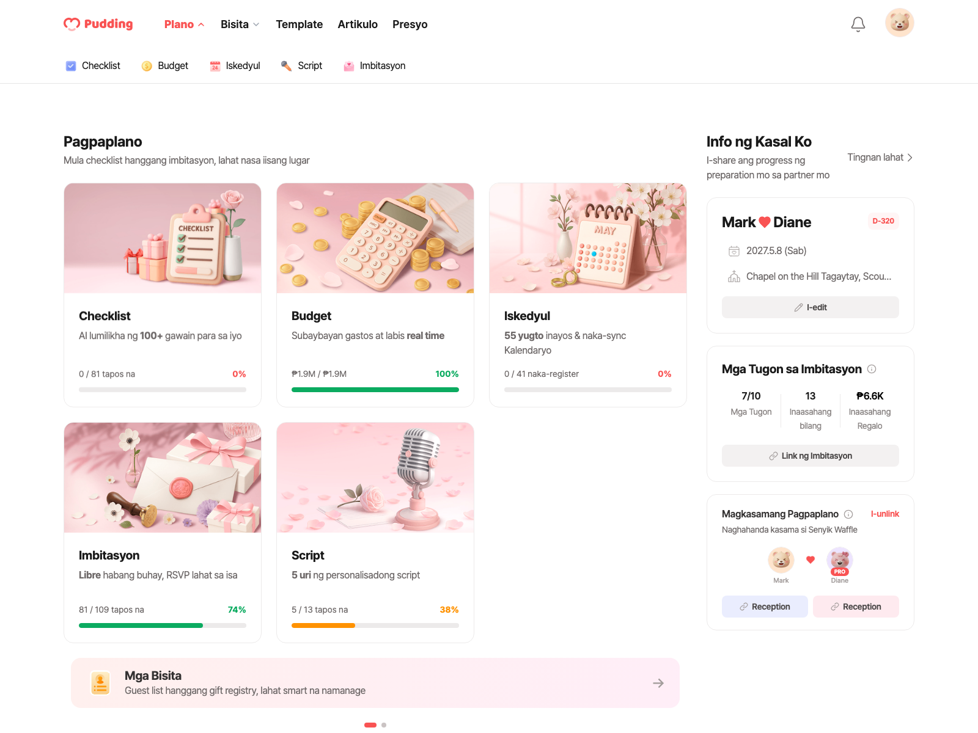Click Mark's bear avatar
This screenshot has width=978, height=733.
click(781, 560)
